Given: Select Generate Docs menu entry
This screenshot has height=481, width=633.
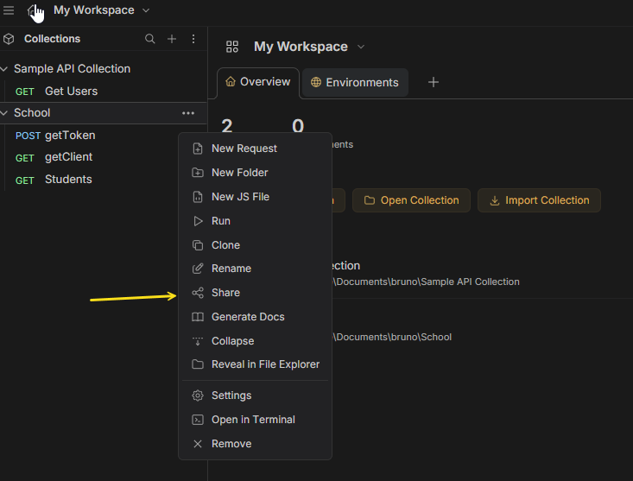Looking at the screenshot, I should tap(255, 317).
